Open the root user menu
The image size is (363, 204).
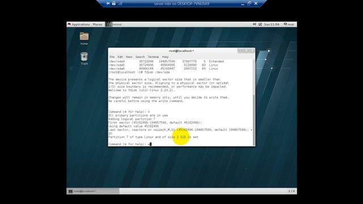coord(289,24)
